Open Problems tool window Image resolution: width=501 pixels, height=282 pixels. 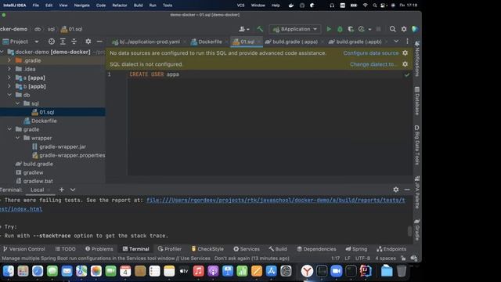click(99, 249)
